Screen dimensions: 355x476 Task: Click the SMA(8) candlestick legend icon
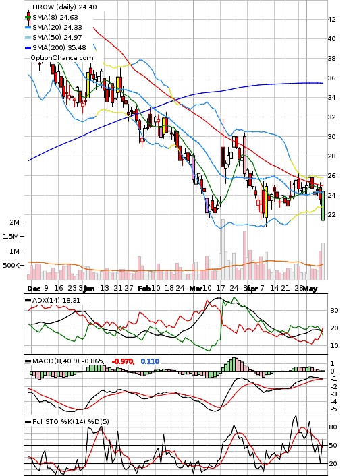(x=28, y=18)
